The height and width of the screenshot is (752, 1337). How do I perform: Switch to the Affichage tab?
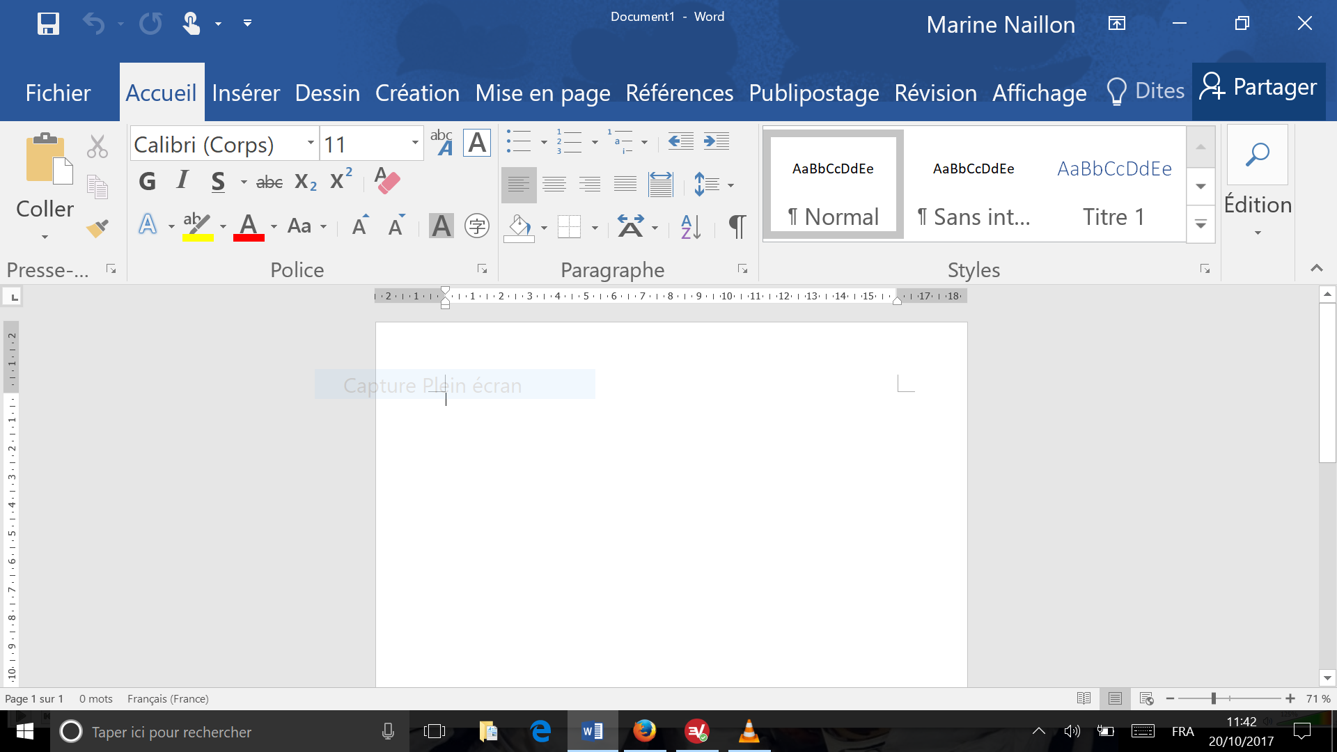point(1039,93)
